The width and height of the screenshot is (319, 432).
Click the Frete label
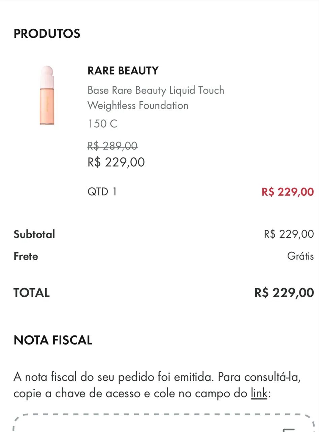26,256
